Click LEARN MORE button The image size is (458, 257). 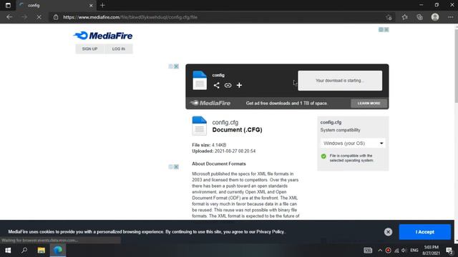point(369,103)
